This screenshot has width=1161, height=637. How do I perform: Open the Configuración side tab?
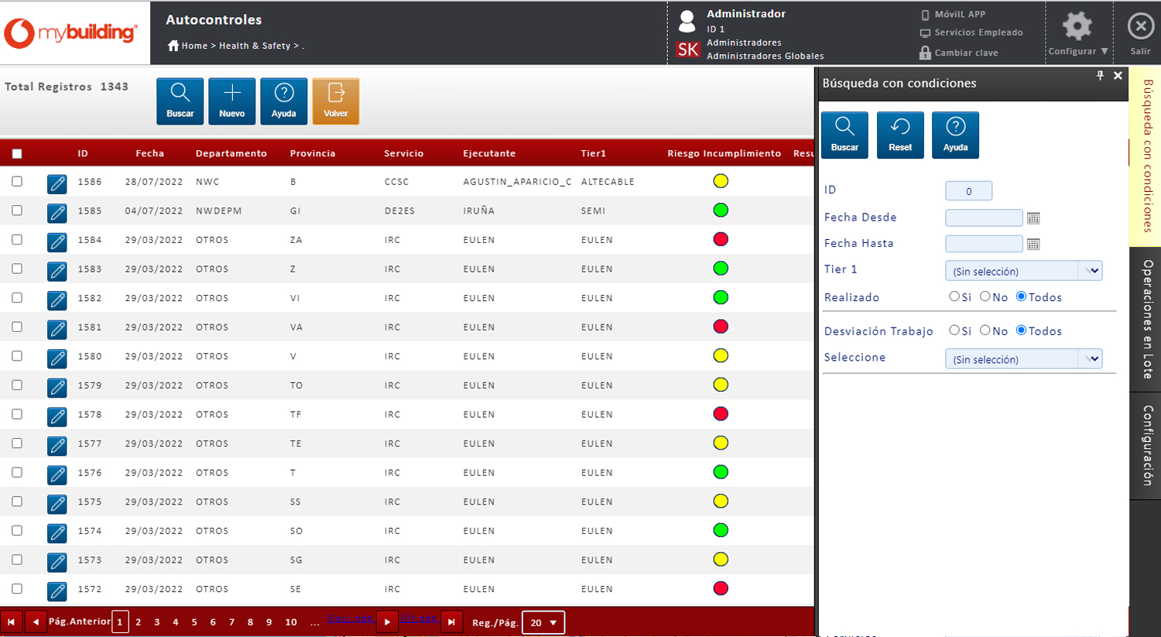click(1146, 445)
